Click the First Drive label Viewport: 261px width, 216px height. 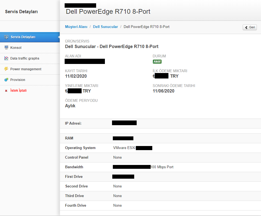pyautogui.click(x=74, y=177)
